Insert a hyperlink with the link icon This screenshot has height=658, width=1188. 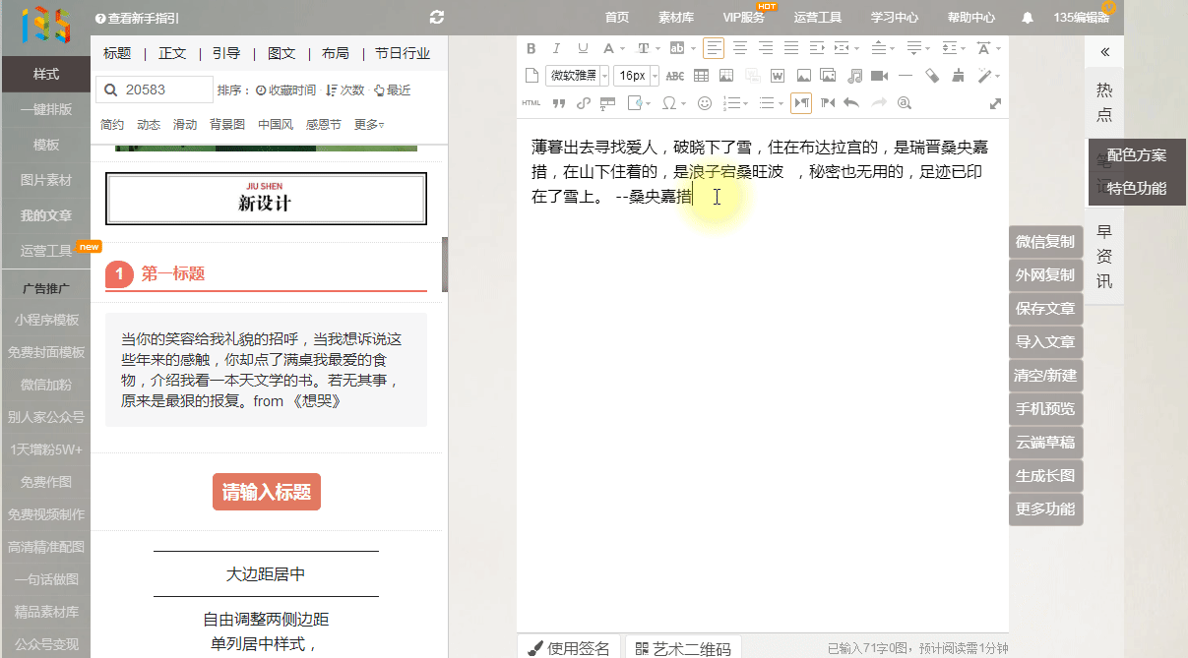[x=583, y=102]
